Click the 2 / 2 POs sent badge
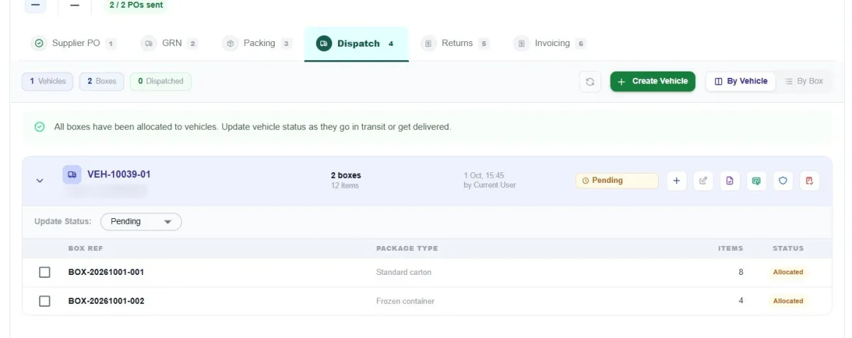Image resolution: width=852 pixels, height=338 pixels. coord(136,5)
